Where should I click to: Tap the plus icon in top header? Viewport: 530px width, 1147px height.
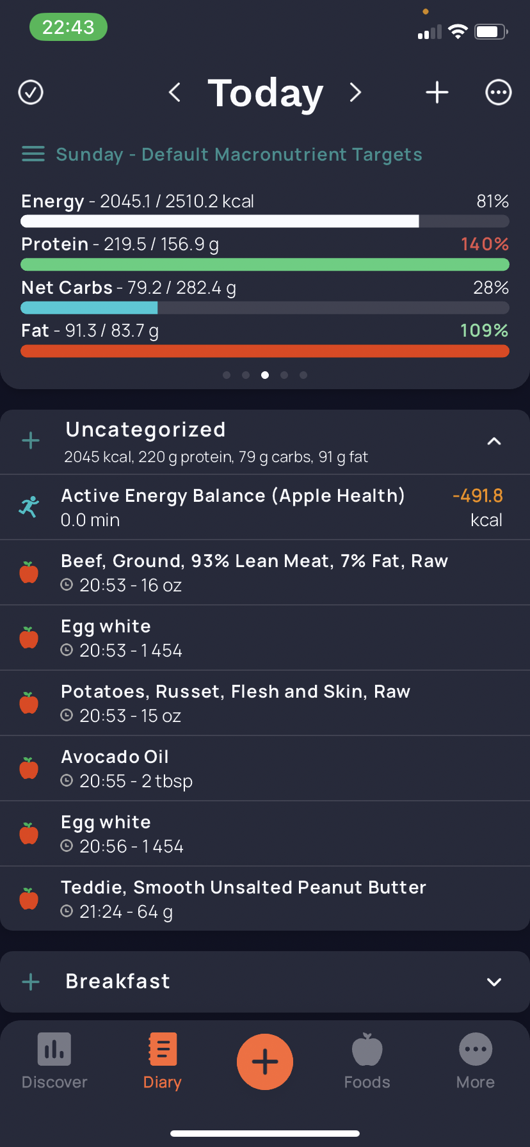coord(437,92)
